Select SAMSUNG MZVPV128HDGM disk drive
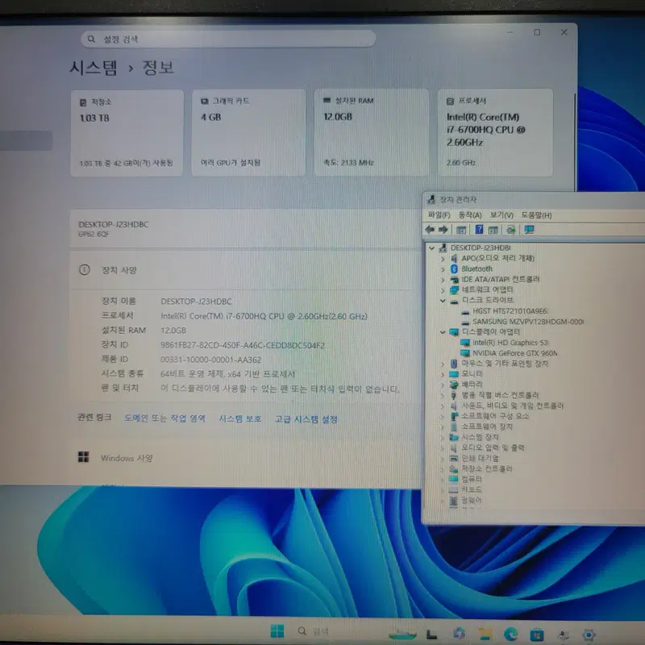Image resolution: width=645 pixels, height=645 pixels. tap(528, 322)
